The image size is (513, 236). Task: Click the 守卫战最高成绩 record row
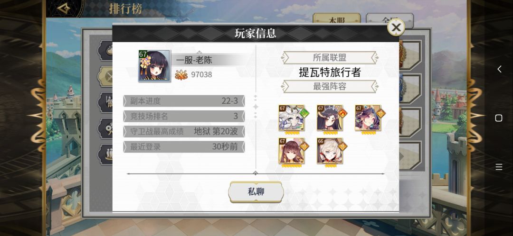pyautogui.click(x=184, y=132)
